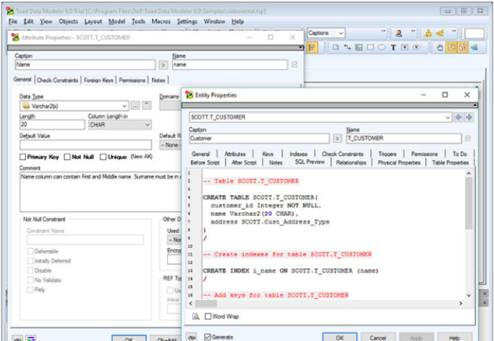Click previous entity blue arrow in Entity Properties
494x341 pixels.
[458, 118]
